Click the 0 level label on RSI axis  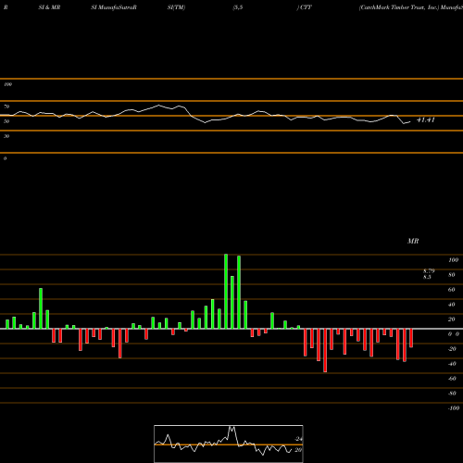(5, 158)
